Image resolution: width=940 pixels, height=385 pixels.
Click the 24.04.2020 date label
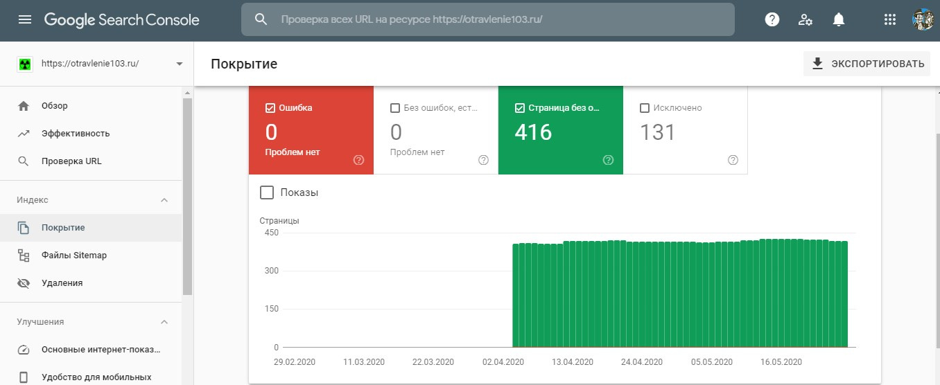coord(642,362)
